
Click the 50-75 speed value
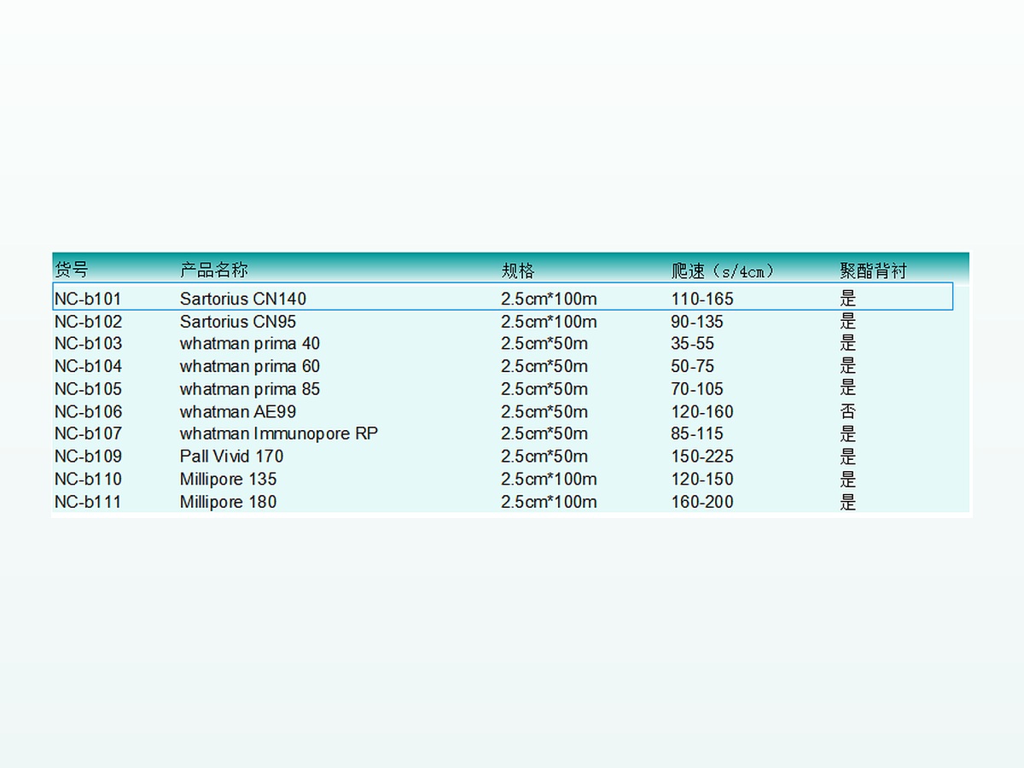tap(693, 366)
